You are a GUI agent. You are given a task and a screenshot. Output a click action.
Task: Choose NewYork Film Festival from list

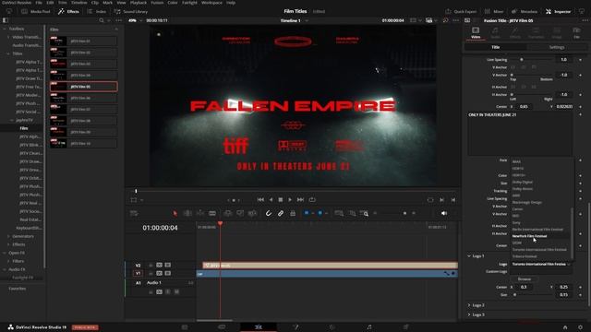point(539,236)
